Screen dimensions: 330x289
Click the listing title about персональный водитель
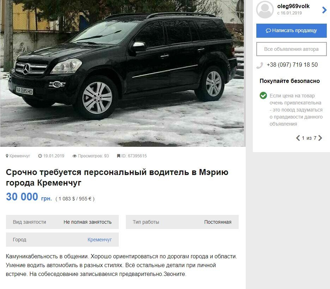[117, 177]
